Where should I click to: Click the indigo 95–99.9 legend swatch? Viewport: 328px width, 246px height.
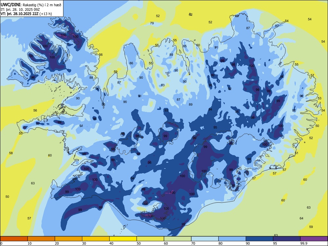[287, 239]
